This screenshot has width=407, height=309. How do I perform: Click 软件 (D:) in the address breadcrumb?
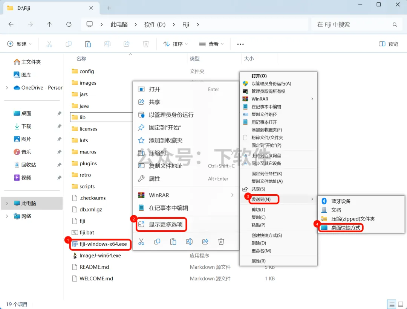pyautogui.click(x=155, y=24)
